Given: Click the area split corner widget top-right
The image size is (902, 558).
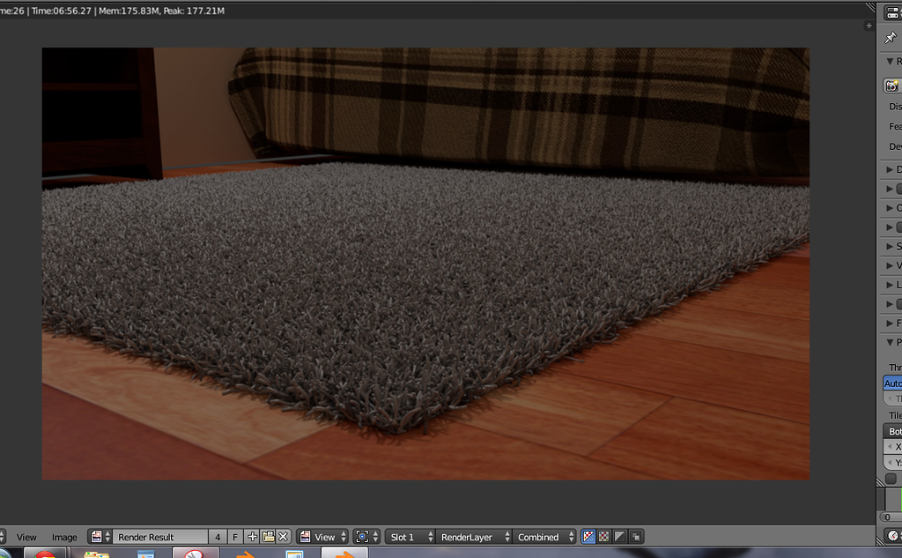Looking at the screenshot, I should coord(870,7).
